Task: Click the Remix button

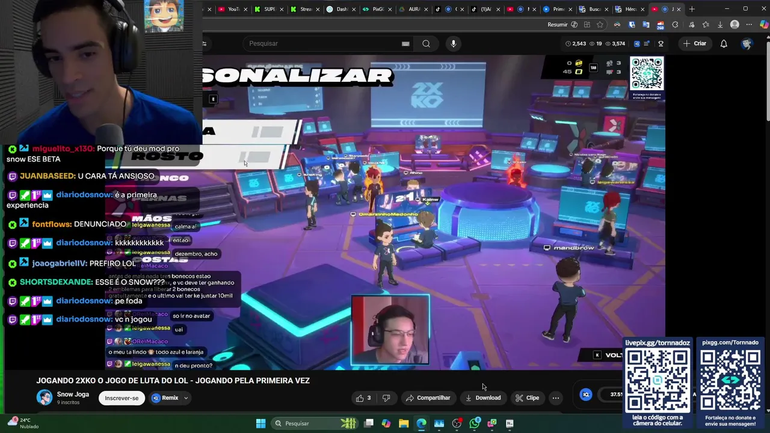Action: (165, 398)
